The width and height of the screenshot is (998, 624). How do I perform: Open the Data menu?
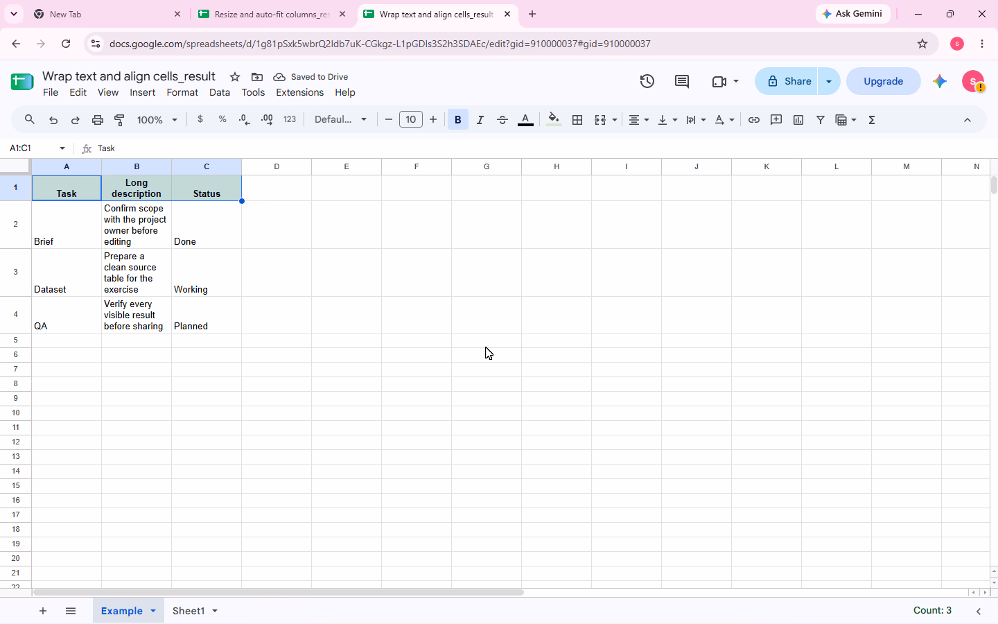point(220,92)
